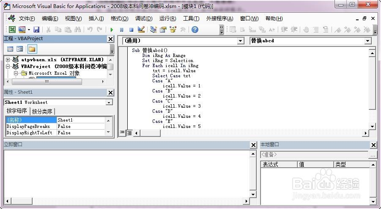Click the code window scroll down arrow
Viewport: 381px width, 209px height.
pos(372,126)
